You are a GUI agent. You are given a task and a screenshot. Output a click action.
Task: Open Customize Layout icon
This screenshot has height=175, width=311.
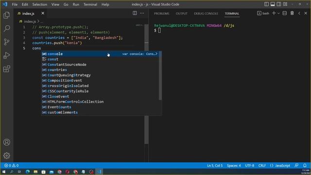tap(285, 4)
